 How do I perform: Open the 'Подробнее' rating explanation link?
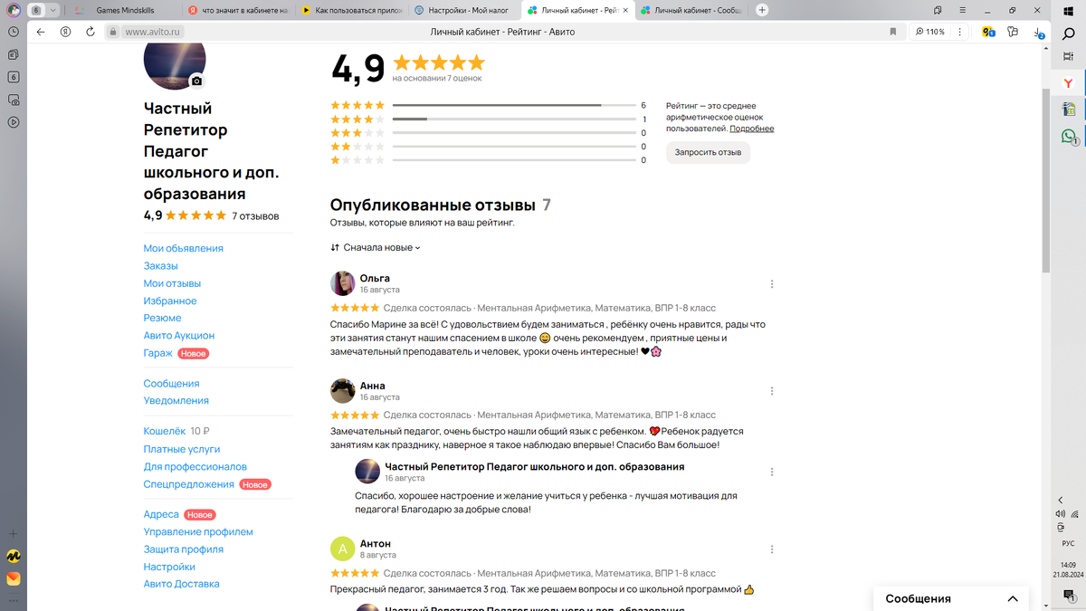752,129
